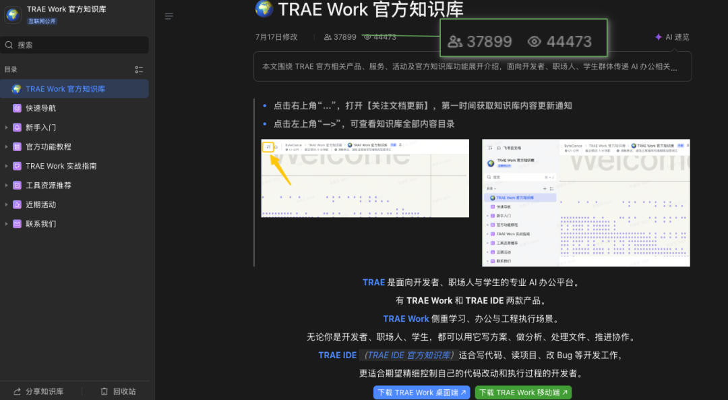Click the 工具资源推荐 page icon

17,185
